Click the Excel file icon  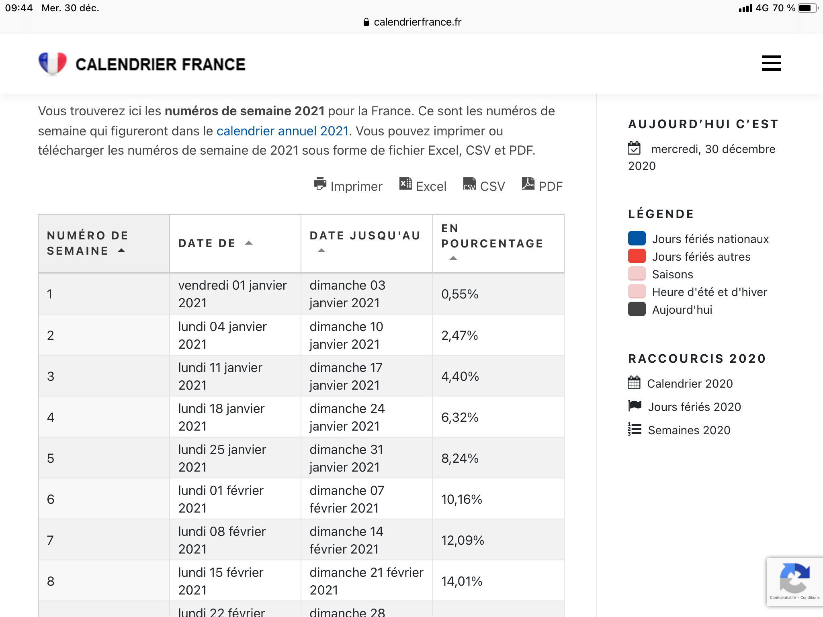tap(405, 184)
